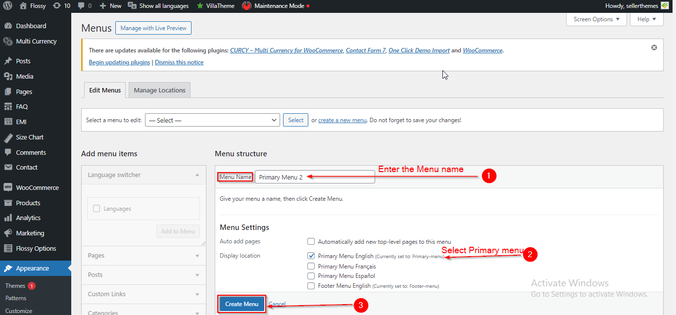This screenshot has width=676, height=315.
Task: Click the plus New icon in admin bar
Action: point(102,6)
